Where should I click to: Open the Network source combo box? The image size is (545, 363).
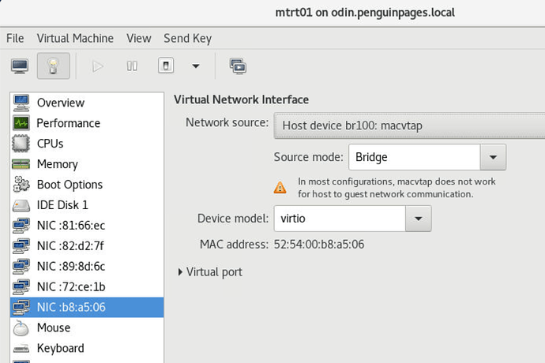pyautogui.click(x=409, y=125)
